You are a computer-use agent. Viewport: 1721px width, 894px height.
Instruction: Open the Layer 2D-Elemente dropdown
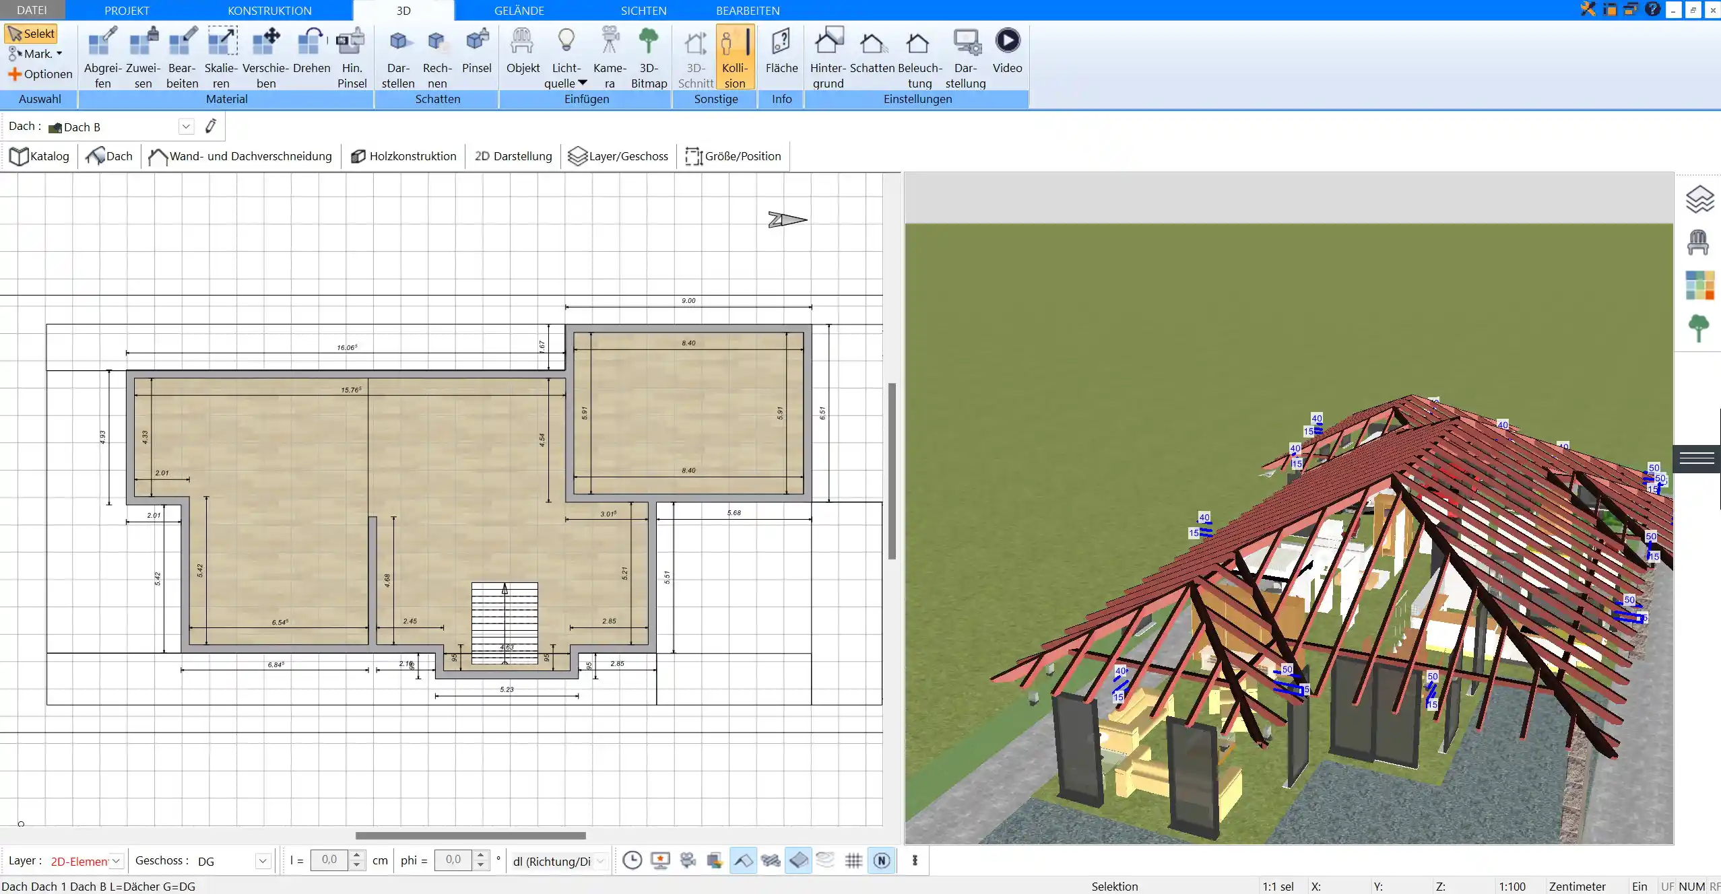[x=116, y=861]
